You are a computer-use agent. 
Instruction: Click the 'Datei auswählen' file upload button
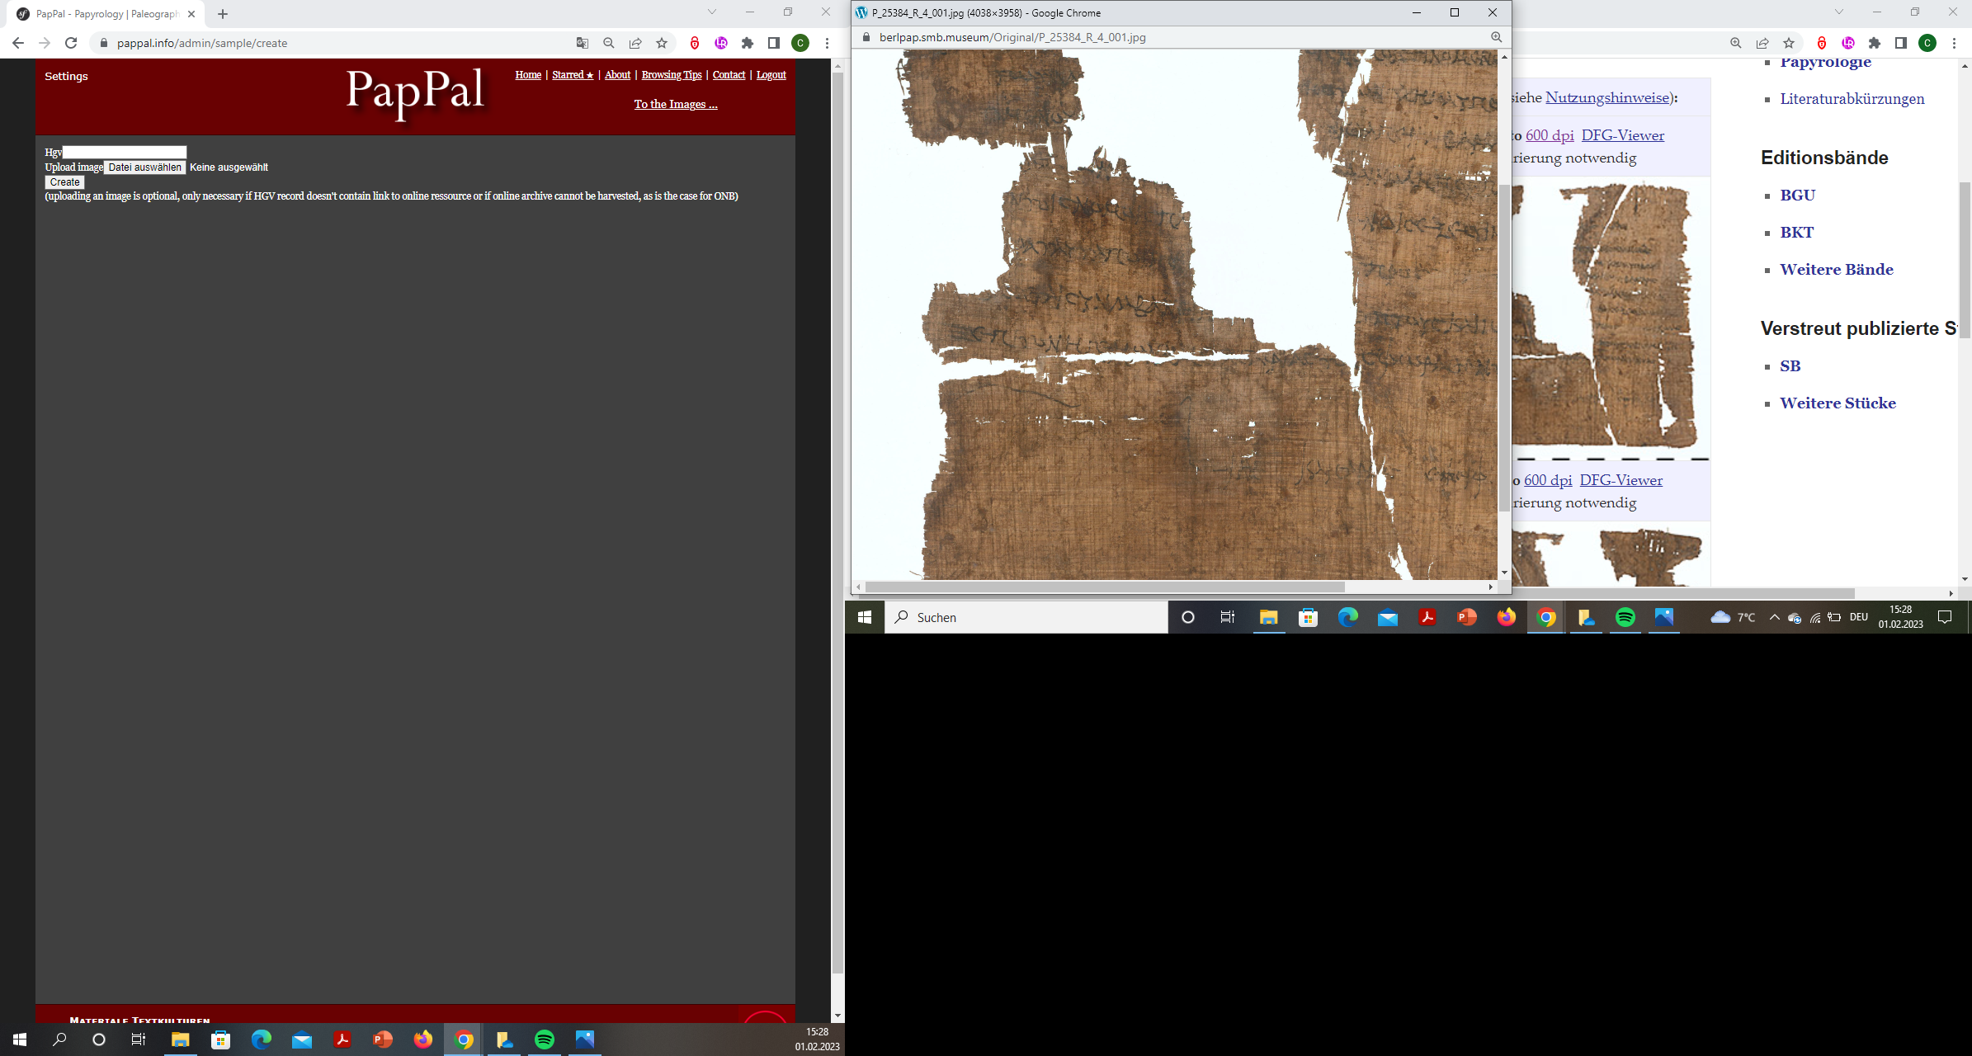[x=144, y=167]
